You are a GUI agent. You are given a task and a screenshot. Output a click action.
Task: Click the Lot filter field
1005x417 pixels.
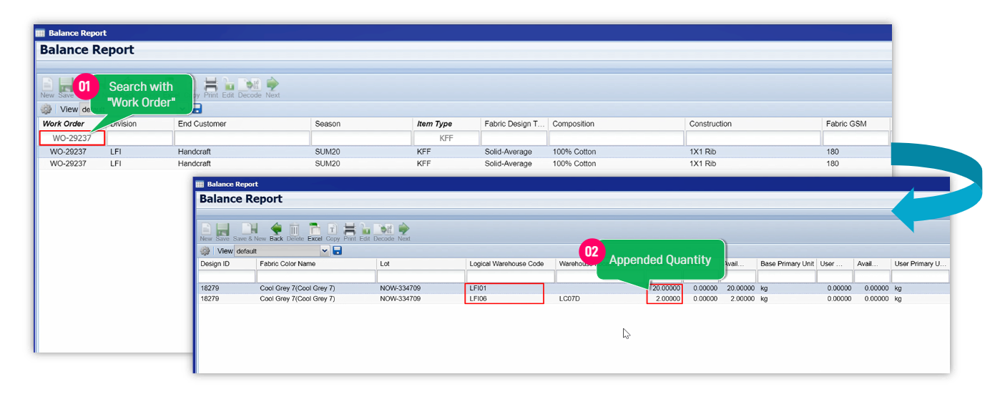coord(422,277)
